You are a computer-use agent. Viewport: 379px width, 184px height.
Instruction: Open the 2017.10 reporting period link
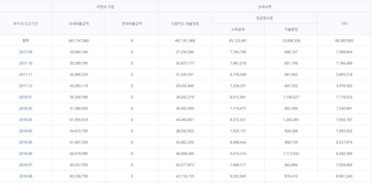pos(26,63)
